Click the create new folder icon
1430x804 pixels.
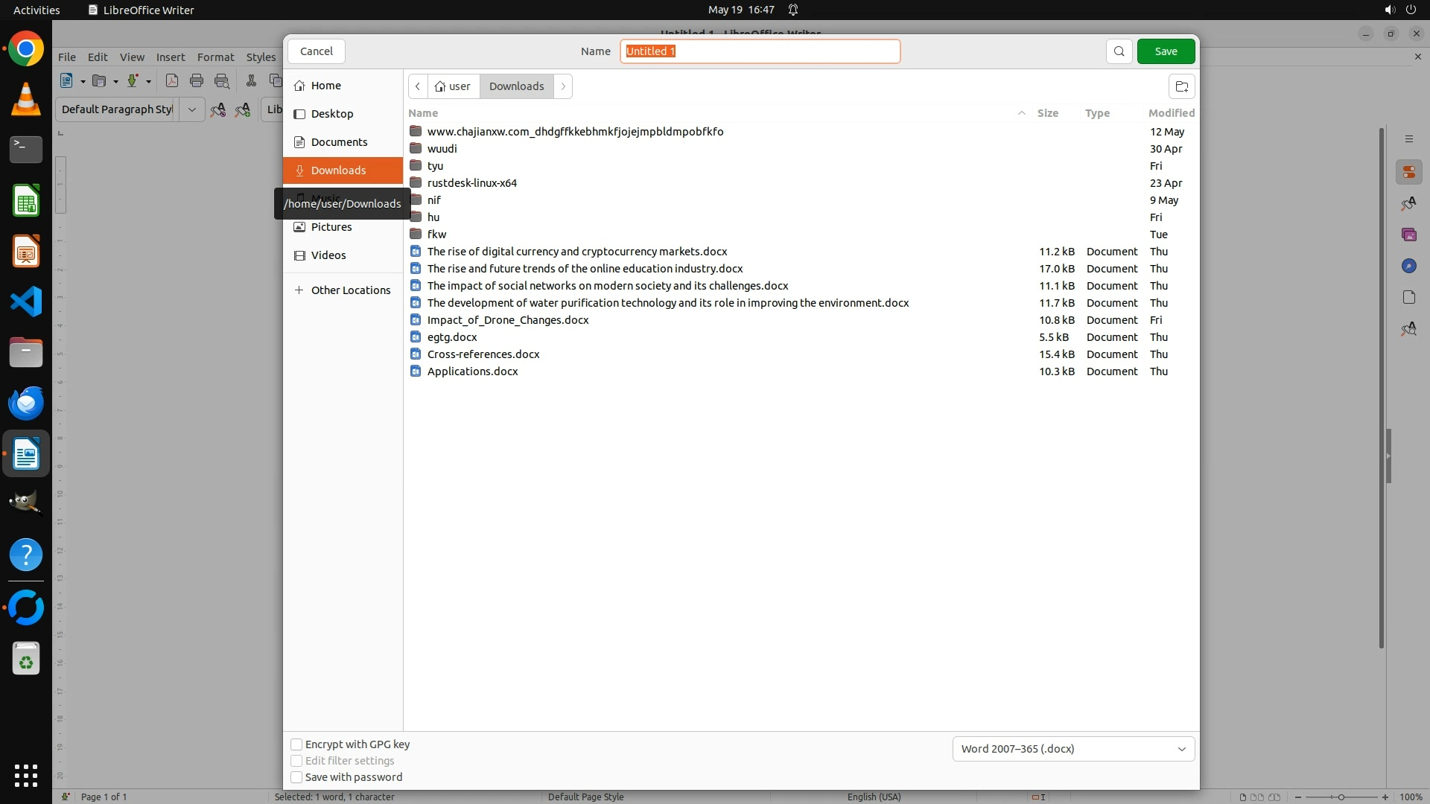point(1181,86)
